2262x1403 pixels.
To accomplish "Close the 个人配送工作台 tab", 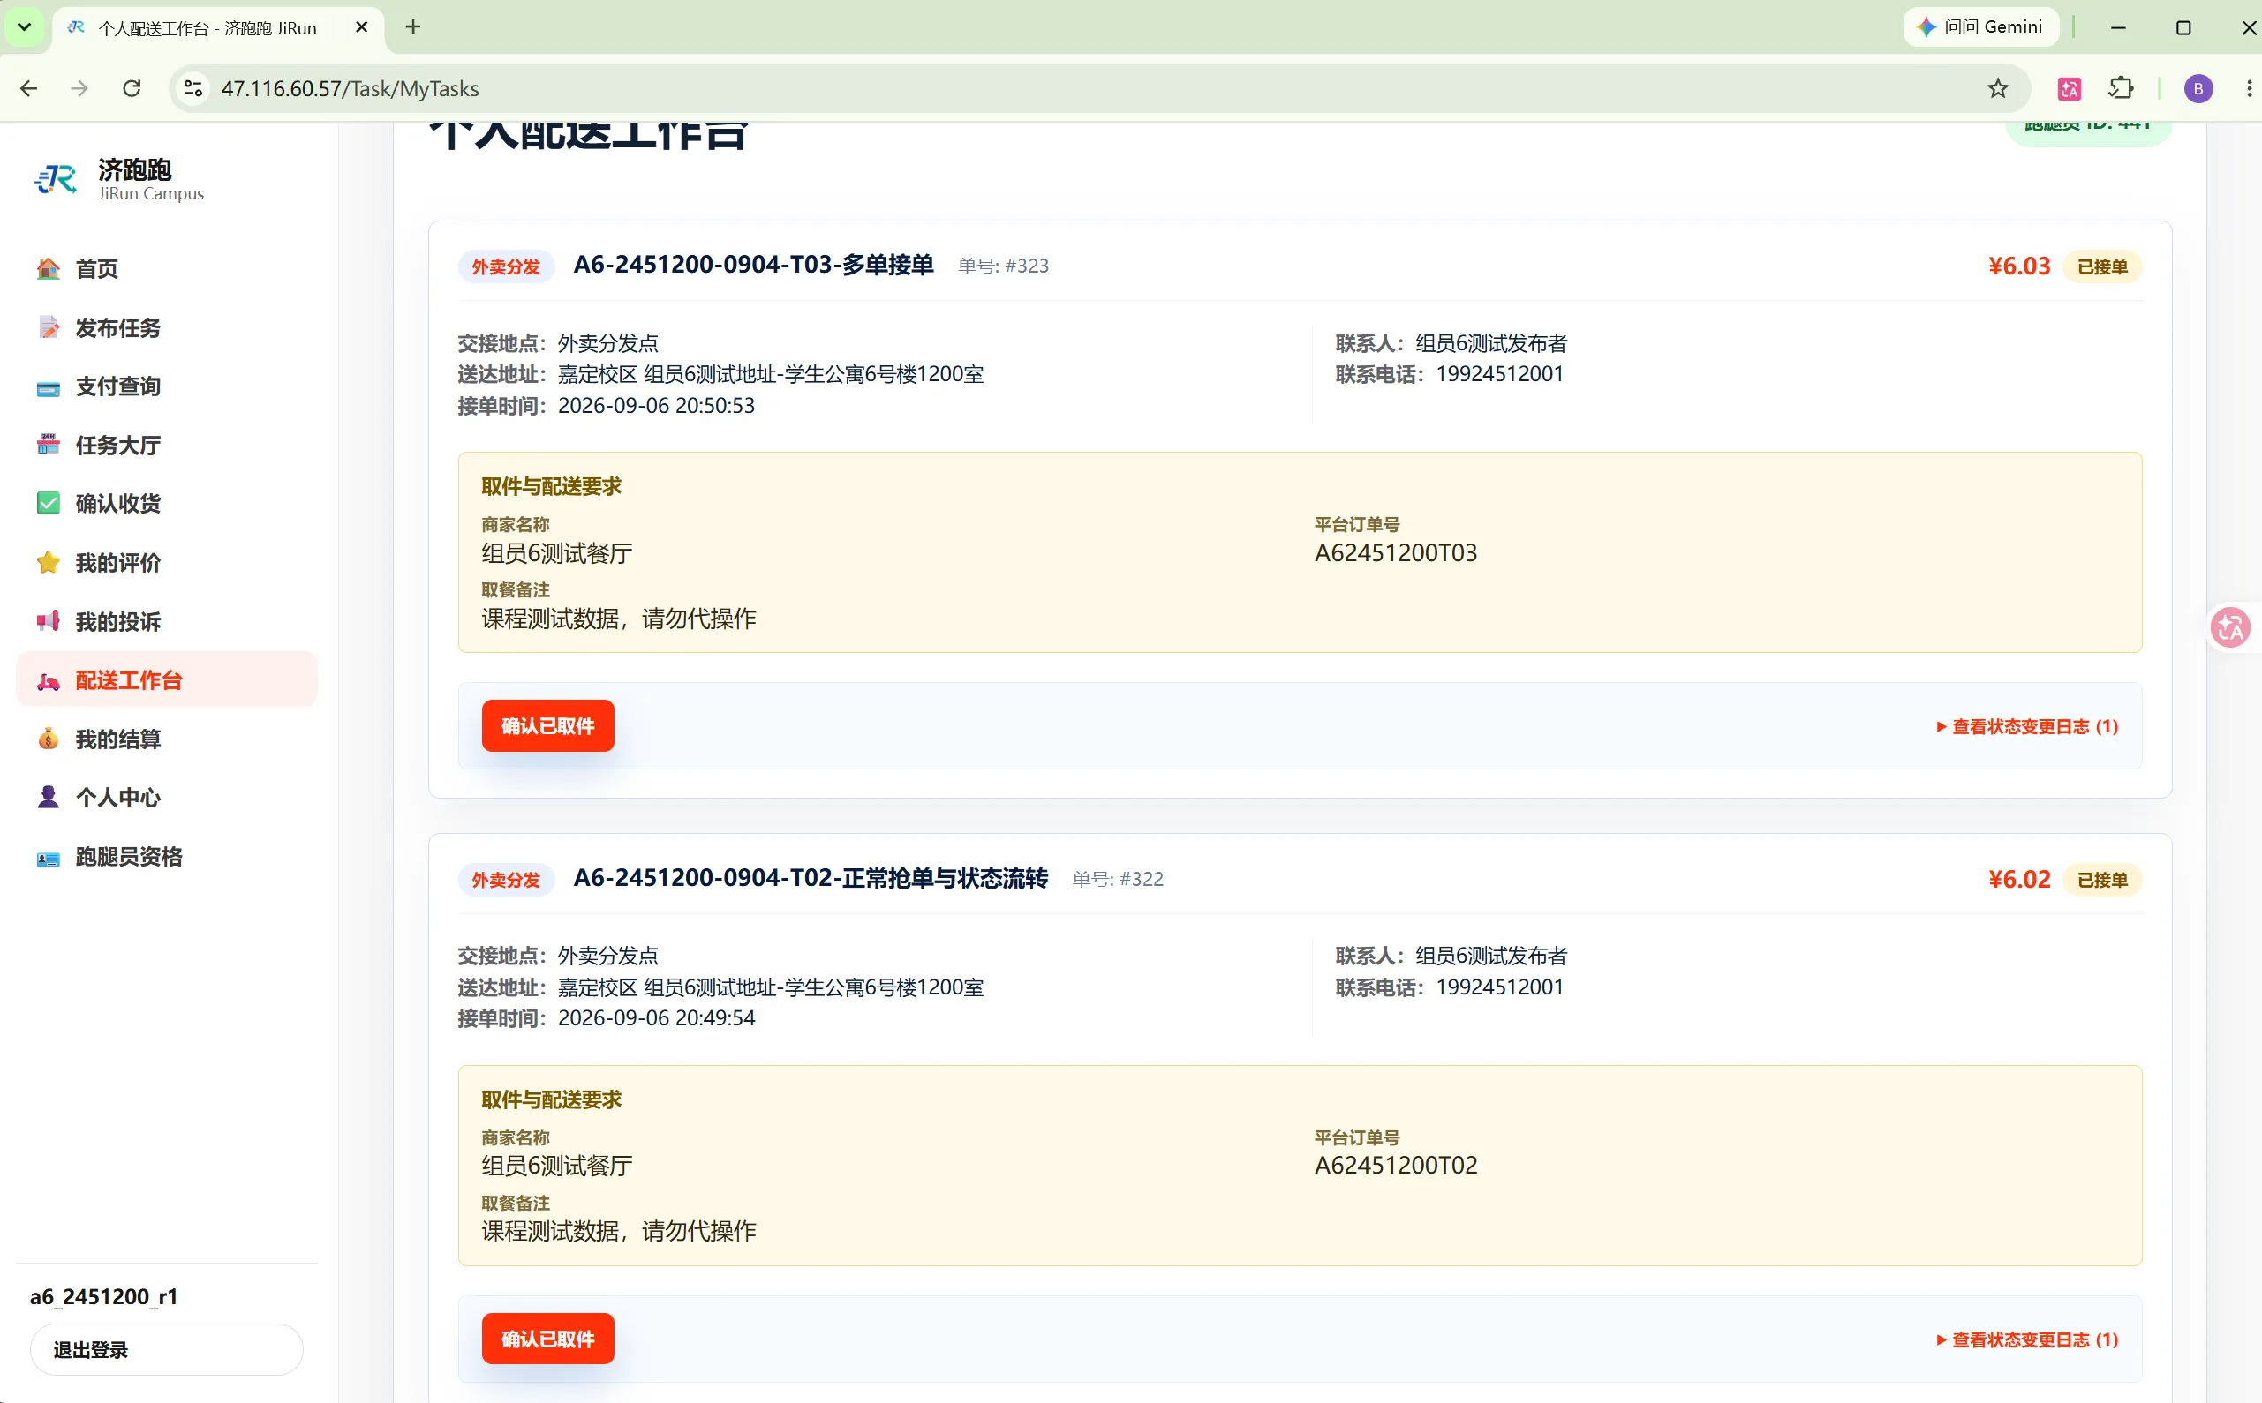I will coord(362,28).
